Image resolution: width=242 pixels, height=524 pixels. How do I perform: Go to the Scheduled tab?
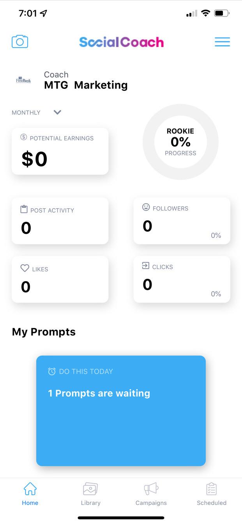pos(211,494)
